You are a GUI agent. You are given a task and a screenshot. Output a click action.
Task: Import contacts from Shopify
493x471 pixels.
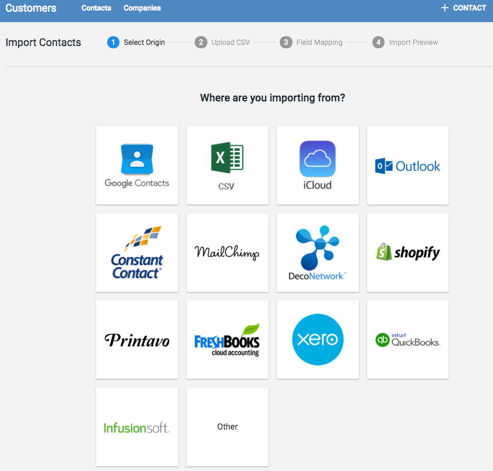coord(407,252)
